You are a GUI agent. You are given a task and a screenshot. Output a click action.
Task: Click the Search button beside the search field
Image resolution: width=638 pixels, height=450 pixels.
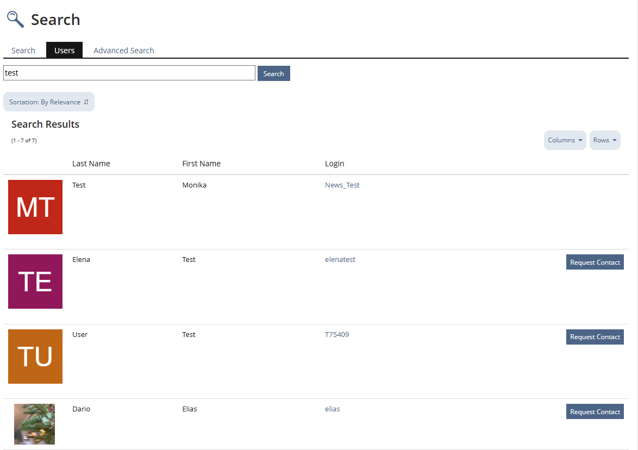click(273, 74)
